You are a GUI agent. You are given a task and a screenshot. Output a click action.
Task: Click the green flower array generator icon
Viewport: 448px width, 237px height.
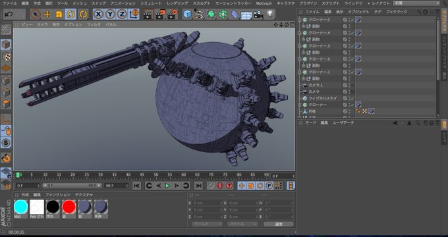223,14
